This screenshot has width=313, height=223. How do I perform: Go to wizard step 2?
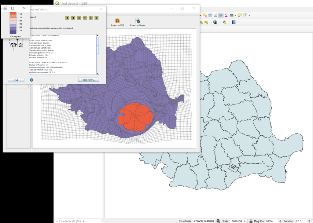(73, 18)
